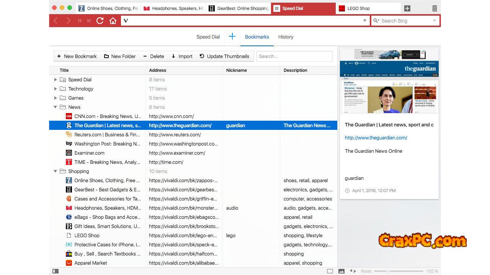This screenshot has height=275, width=490.
Task: Toggle image loading in status bar
Action: click(x=341, y=271)
